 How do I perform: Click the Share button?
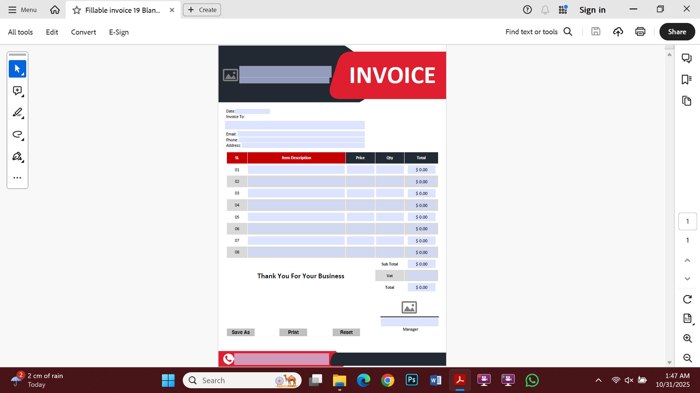click(677, 32)
